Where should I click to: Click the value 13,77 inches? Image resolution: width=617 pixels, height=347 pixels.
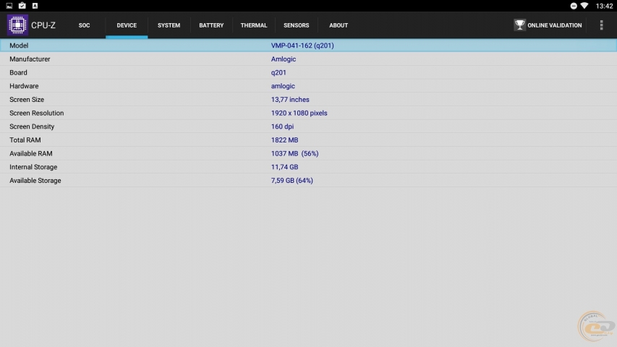point(290,100)
